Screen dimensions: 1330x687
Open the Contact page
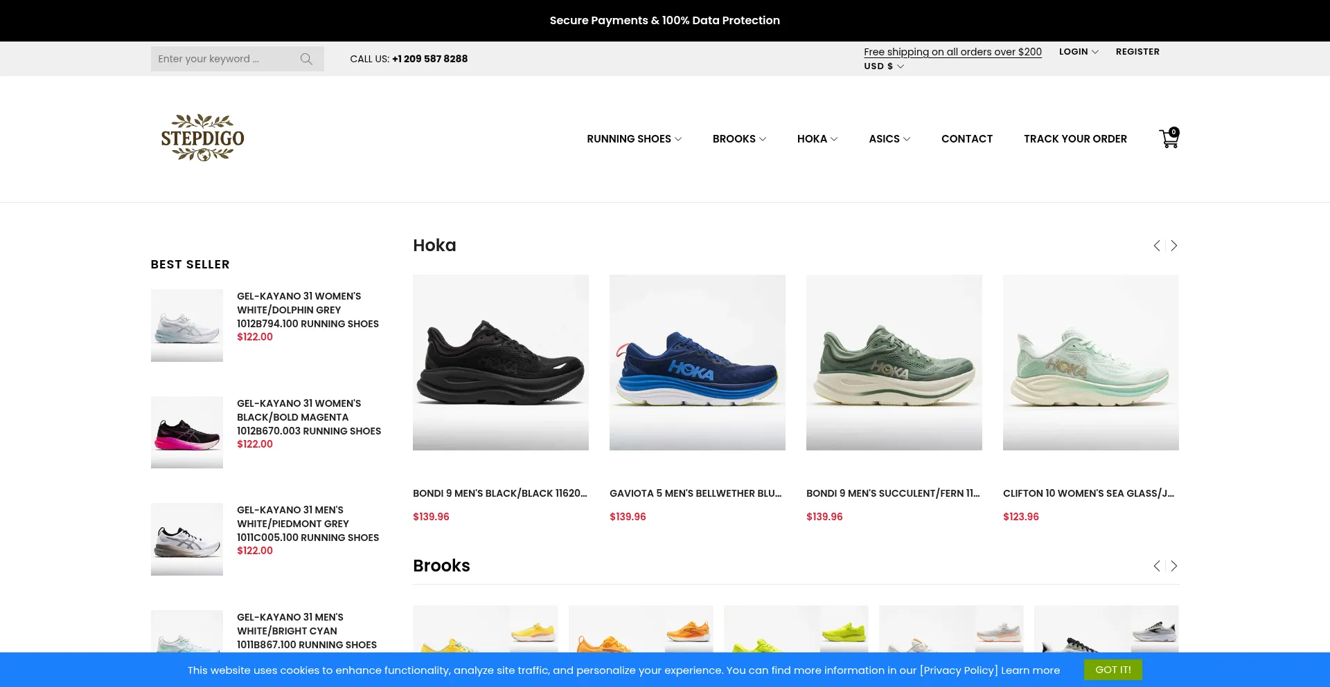(966, 139)
